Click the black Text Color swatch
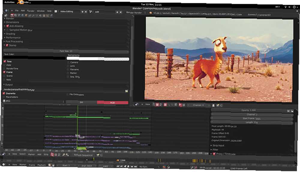 pos(34,57)
